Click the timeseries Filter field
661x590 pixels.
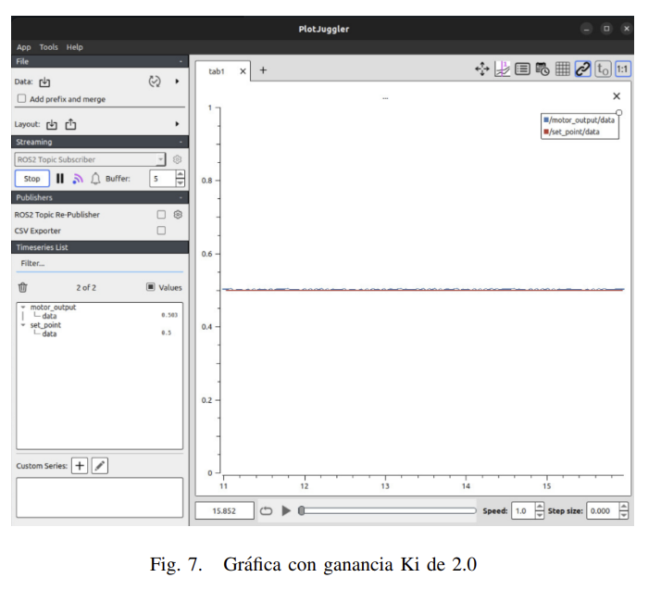99,263
